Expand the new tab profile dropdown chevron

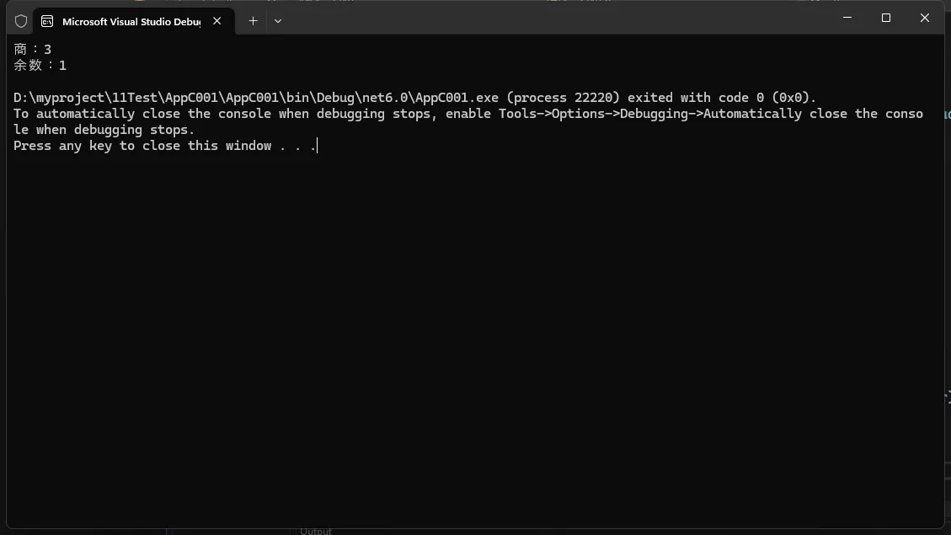click(278, 21)
